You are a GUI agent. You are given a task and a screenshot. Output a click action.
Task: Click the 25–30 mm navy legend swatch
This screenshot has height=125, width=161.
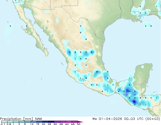click(x=51, y=122)
